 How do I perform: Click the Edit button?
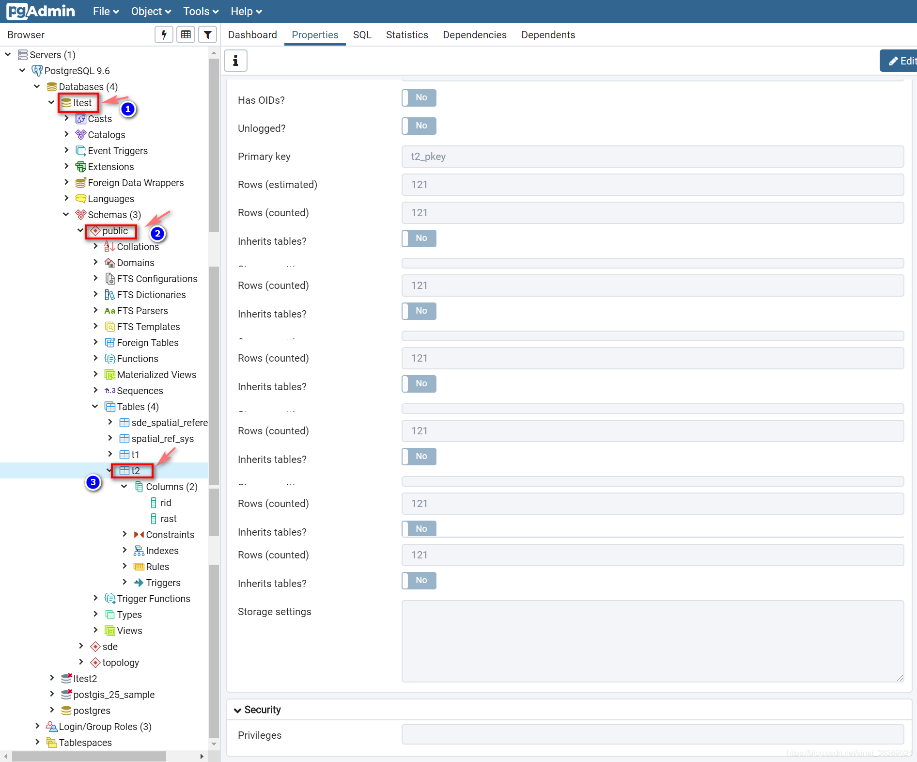899,61
